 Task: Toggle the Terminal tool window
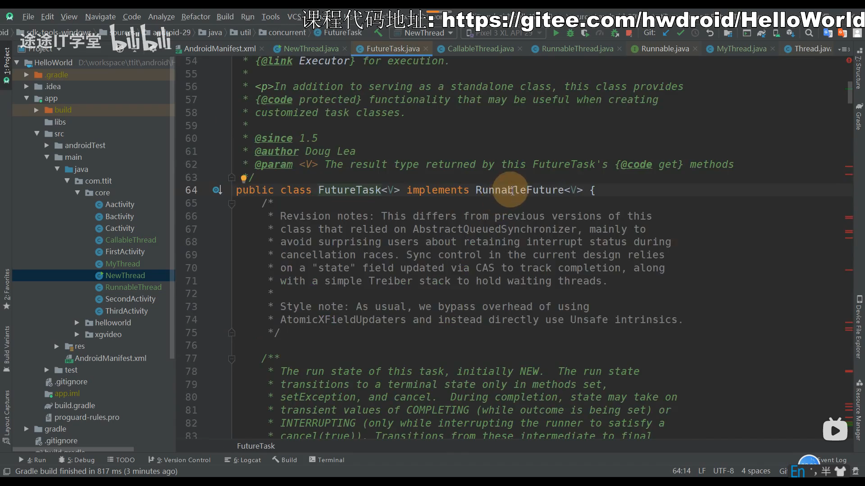point(327,460)
